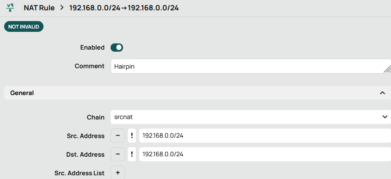
Task: Disable the rule with Enabled switch
Action: pyautogui.click(x=117, y=48)
